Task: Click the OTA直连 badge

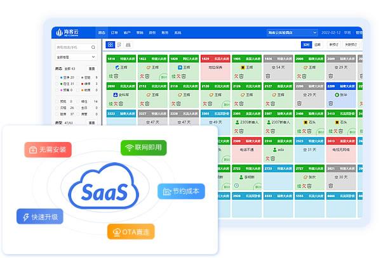Action: [x=131, y=231]
